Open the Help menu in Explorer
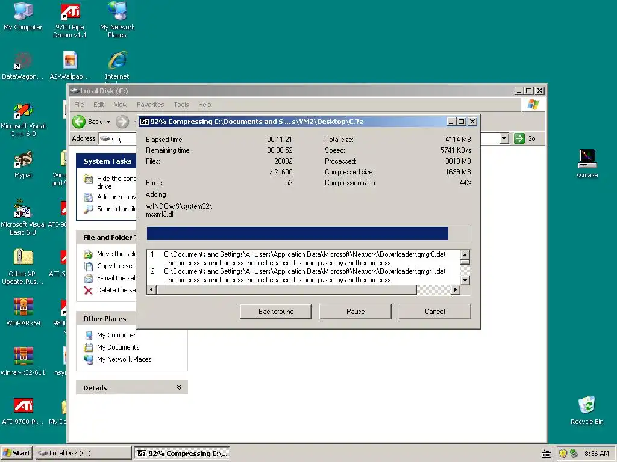The width and height of the screenshot is (617, 462). [x=205, y=105]
